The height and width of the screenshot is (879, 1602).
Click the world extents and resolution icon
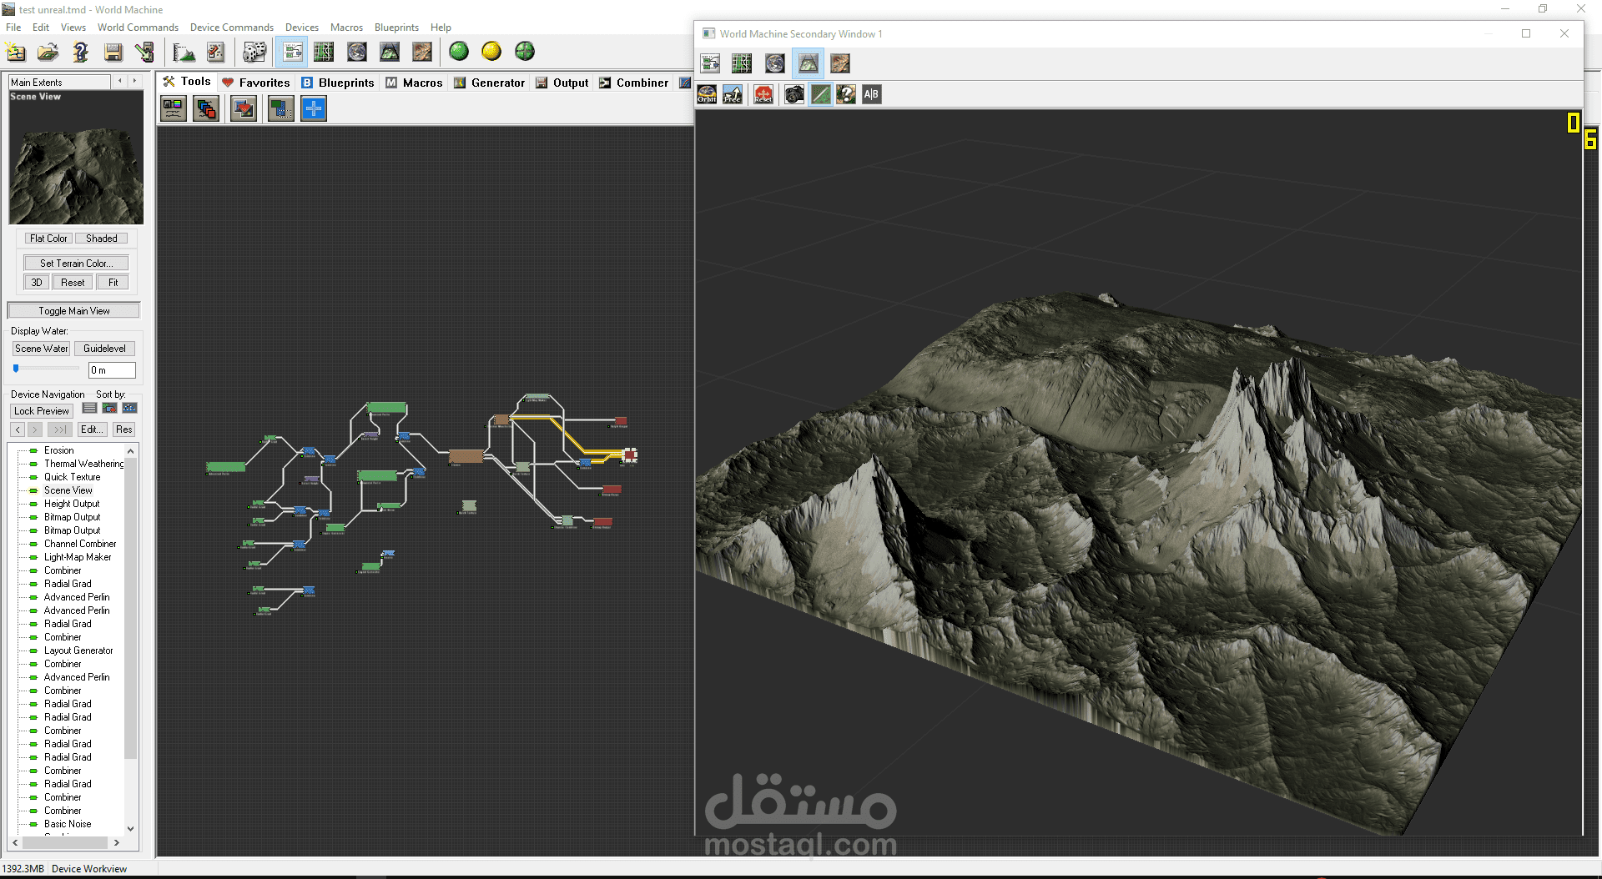183,52
